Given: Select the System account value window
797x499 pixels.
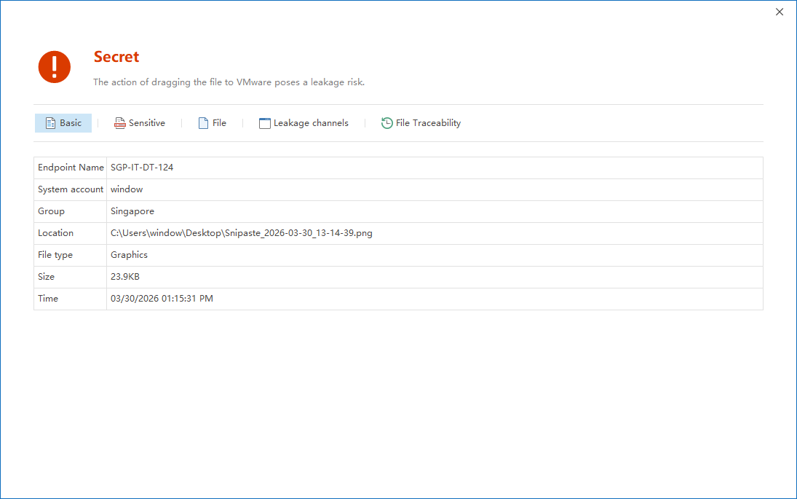Looking at the screenshot, I should [127, 189].
